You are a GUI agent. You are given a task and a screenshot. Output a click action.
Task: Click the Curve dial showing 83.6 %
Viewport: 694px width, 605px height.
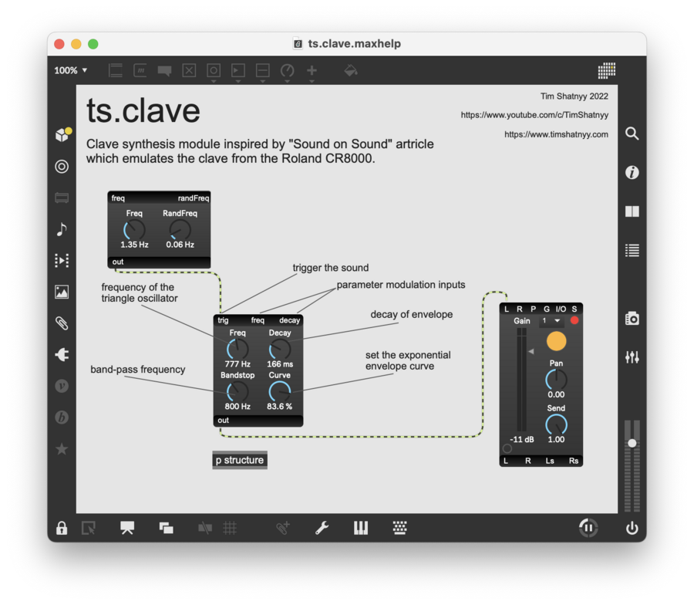pyautogui.click(x=280, y=391)
